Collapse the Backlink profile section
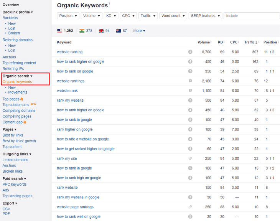 pos(18,12)
